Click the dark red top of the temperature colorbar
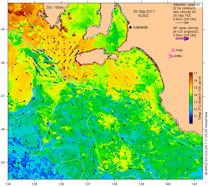 191,74
